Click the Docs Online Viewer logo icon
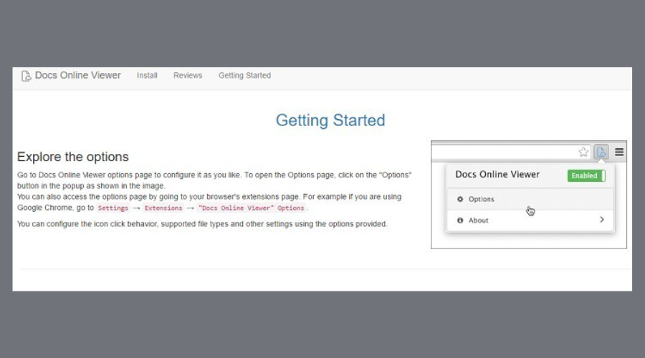This screenshot has height=358, width=645. [x=26, y=76]
